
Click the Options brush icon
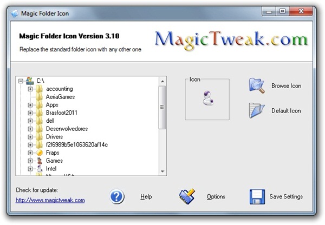pos(187,196)
